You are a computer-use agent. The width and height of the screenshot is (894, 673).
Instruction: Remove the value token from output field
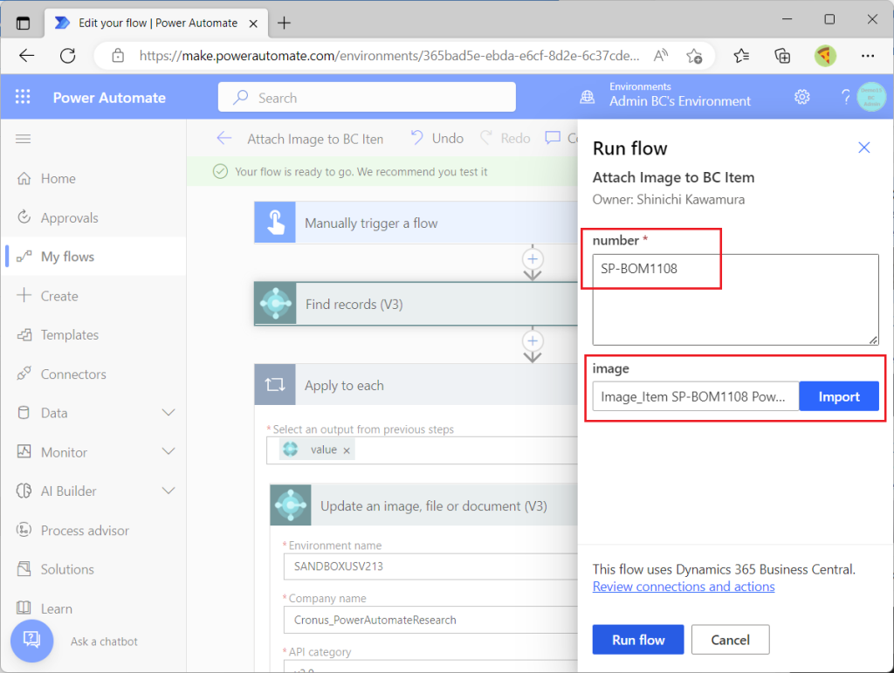tap(346, 450)
